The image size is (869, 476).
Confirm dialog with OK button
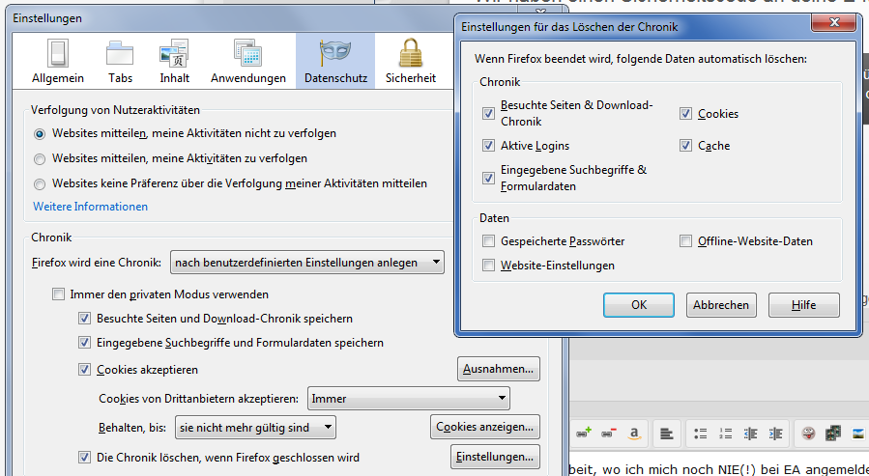[x=638, y=305]
